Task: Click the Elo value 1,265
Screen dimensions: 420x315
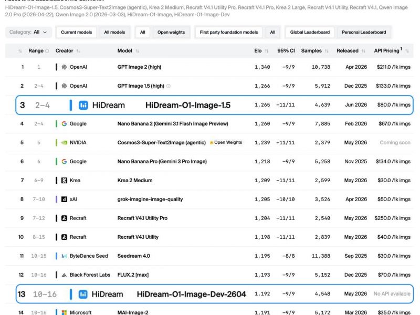Action: [262, 104]
